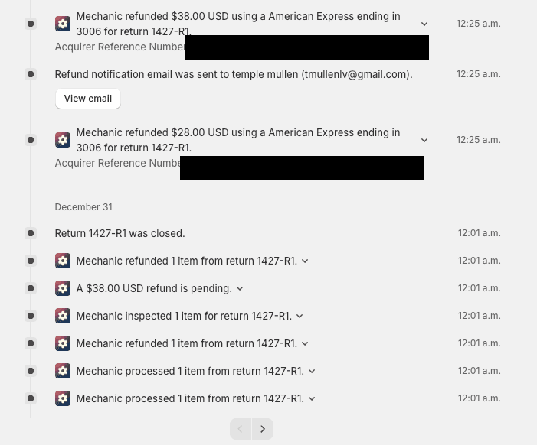Expand the last Mechanic processed 1 item entry
This screenshot has width=537, height=445.
click(312, 398)
